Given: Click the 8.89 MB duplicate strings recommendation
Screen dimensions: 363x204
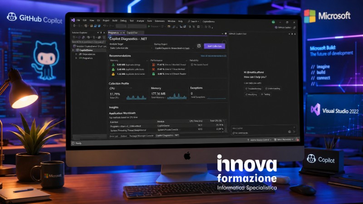Looking at the screenshot, I should (127, 65).
